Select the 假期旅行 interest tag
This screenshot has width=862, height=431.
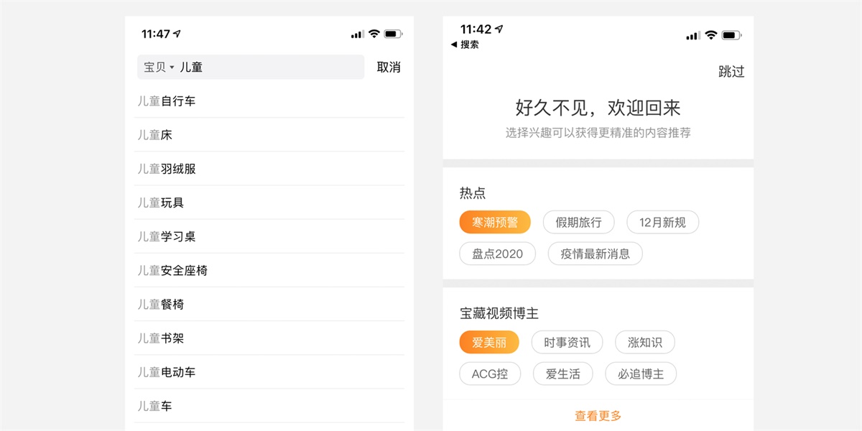[x=579, y=222]
